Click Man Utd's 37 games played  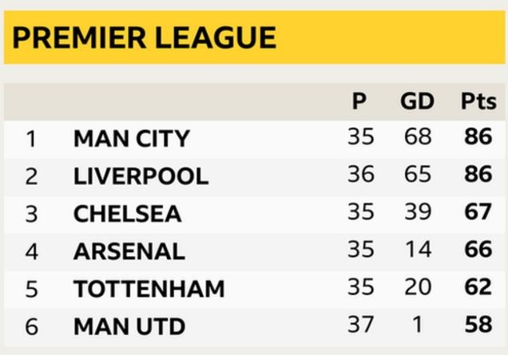pos(360,325)
